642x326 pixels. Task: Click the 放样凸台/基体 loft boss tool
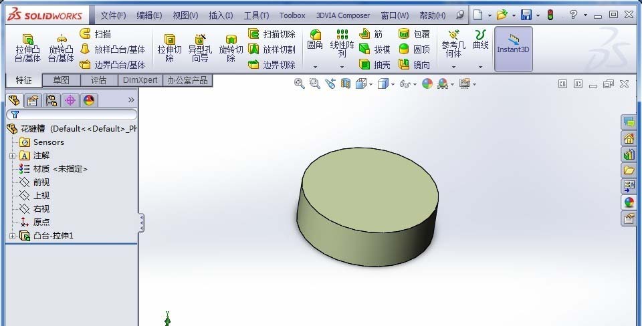[x=112, y=49]
